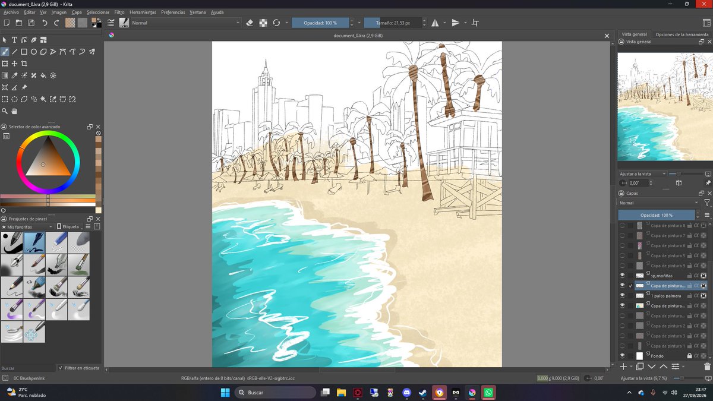Hide the 1 palos palmera layer
The height and width of the screenshot is (401, 713).
(x=622, y=295)
